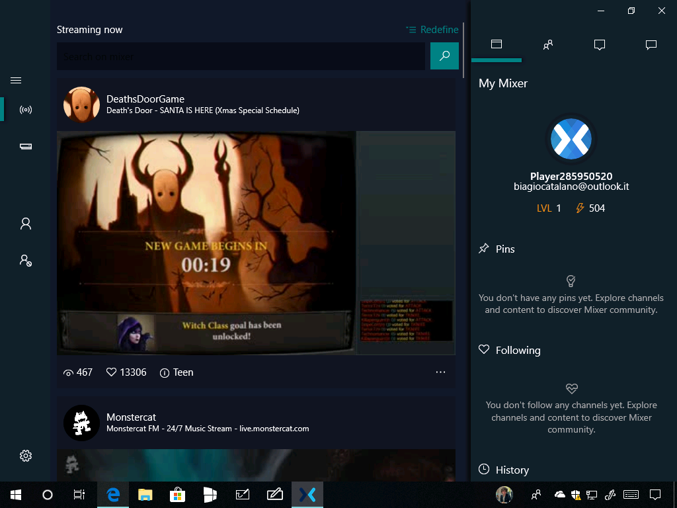Open the OneDrive cloud tray icon
Image resolution: width=677 pixels, height=508 pixels.
560,494
